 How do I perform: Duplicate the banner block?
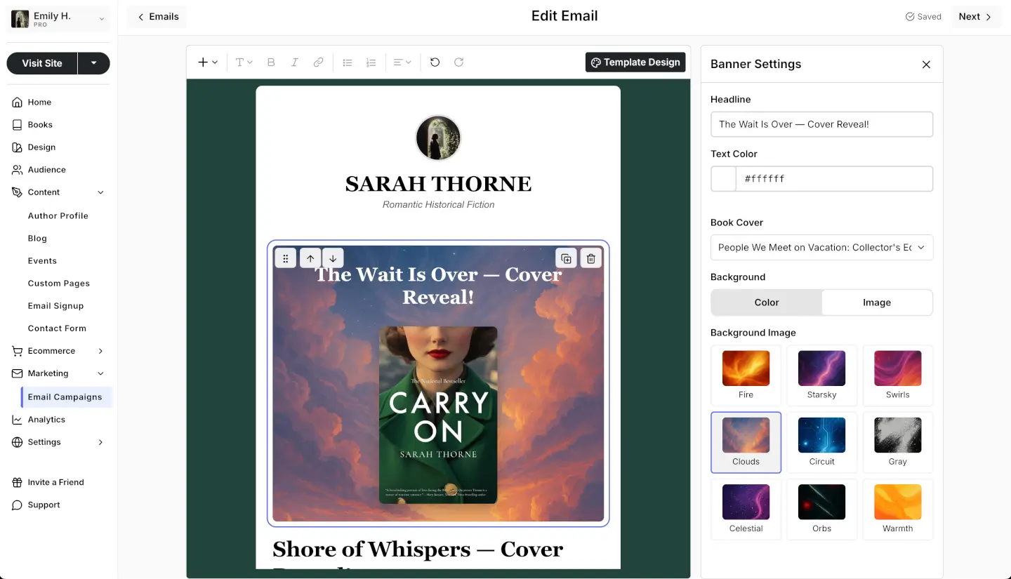566,258
